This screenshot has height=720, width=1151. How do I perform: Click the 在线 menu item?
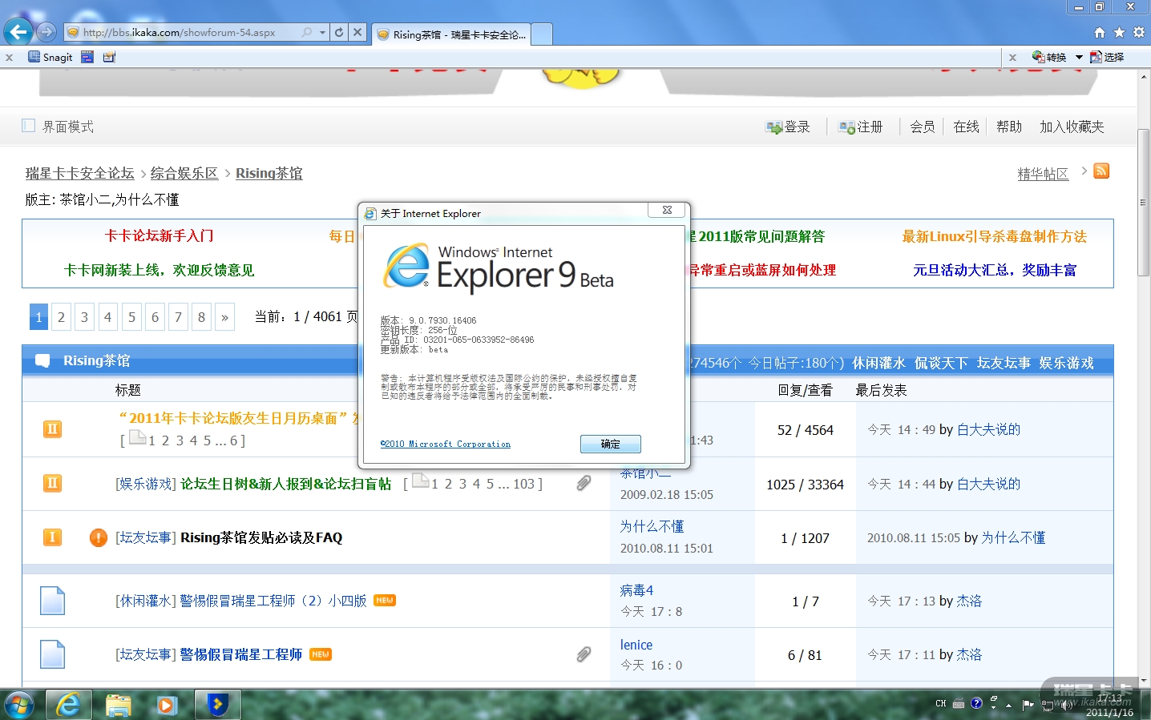tap(967, 127)
